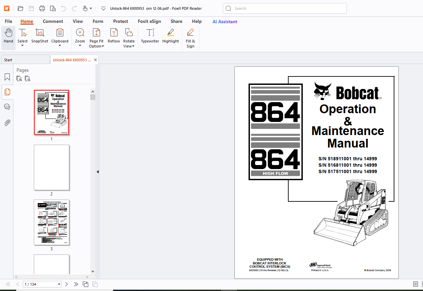Switch to the View tab
Screen dimensions: 423x291
78,21
